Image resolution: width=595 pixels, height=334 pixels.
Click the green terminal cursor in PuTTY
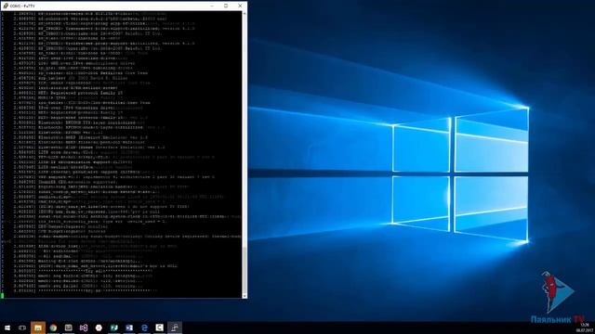coord(2,296)
